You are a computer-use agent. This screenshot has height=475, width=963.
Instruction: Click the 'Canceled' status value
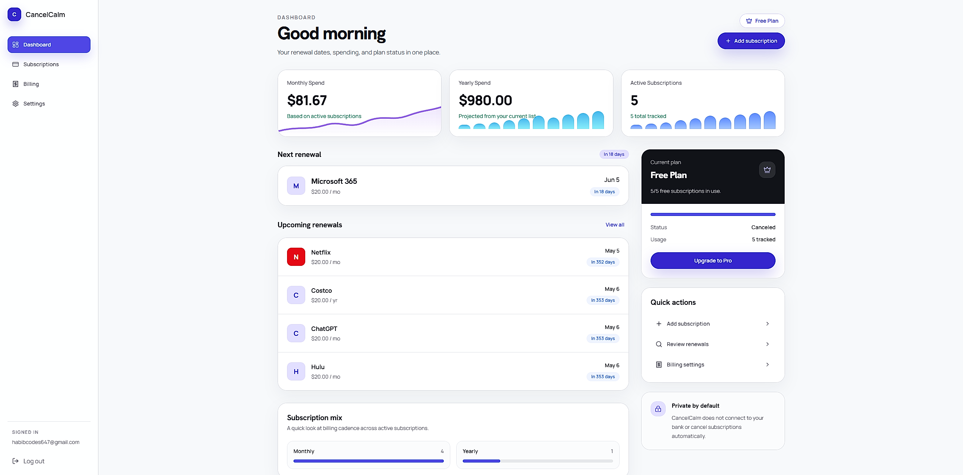click(763, 227)
